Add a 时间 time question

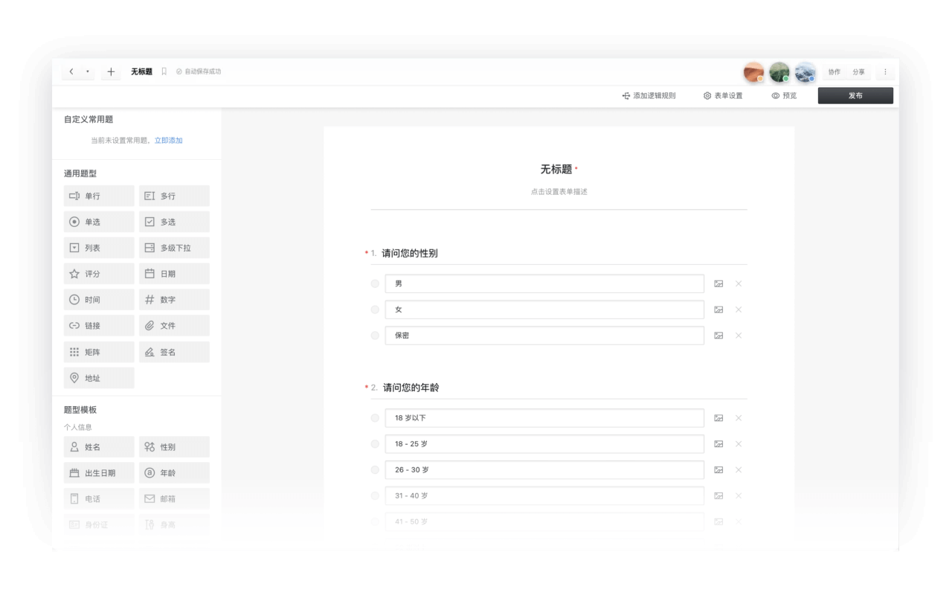click(99, 301)
